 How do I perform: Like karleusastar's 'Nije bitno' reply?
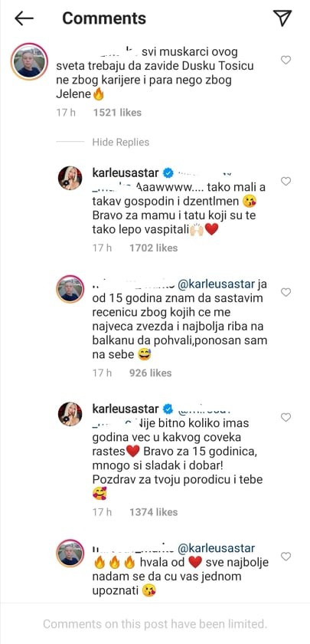286,417
